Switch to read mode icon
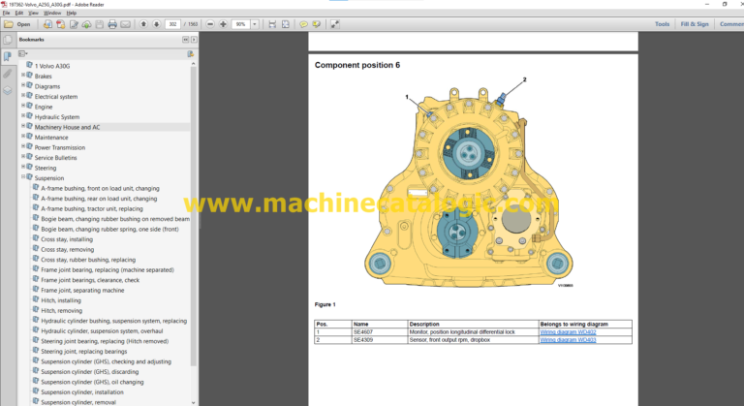The height and width of the screenshot is (406, 744). click(x=335, y=24)
